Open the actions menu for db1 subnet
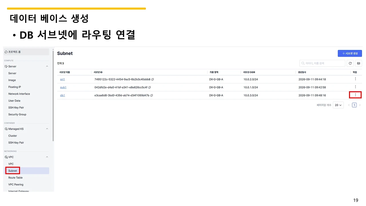Viewport: 366px width, 206px height. pyautogui.click(x=355, y=95)
